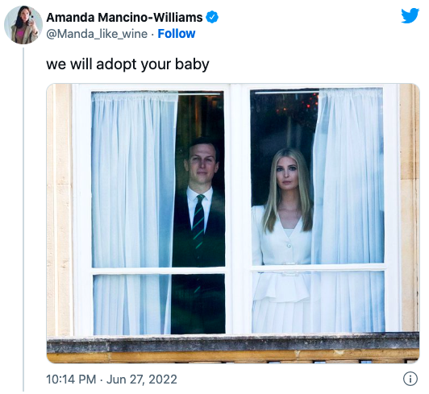
Task: Click the vertical thread line below avatar
Action: tap(23, 219)
